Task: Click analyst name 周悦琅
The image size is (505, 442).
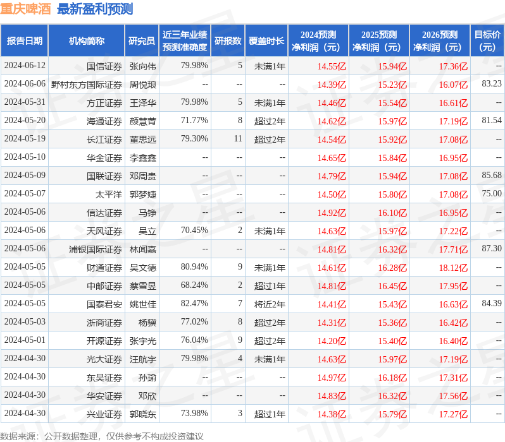Action: click(x=142, y=85)
